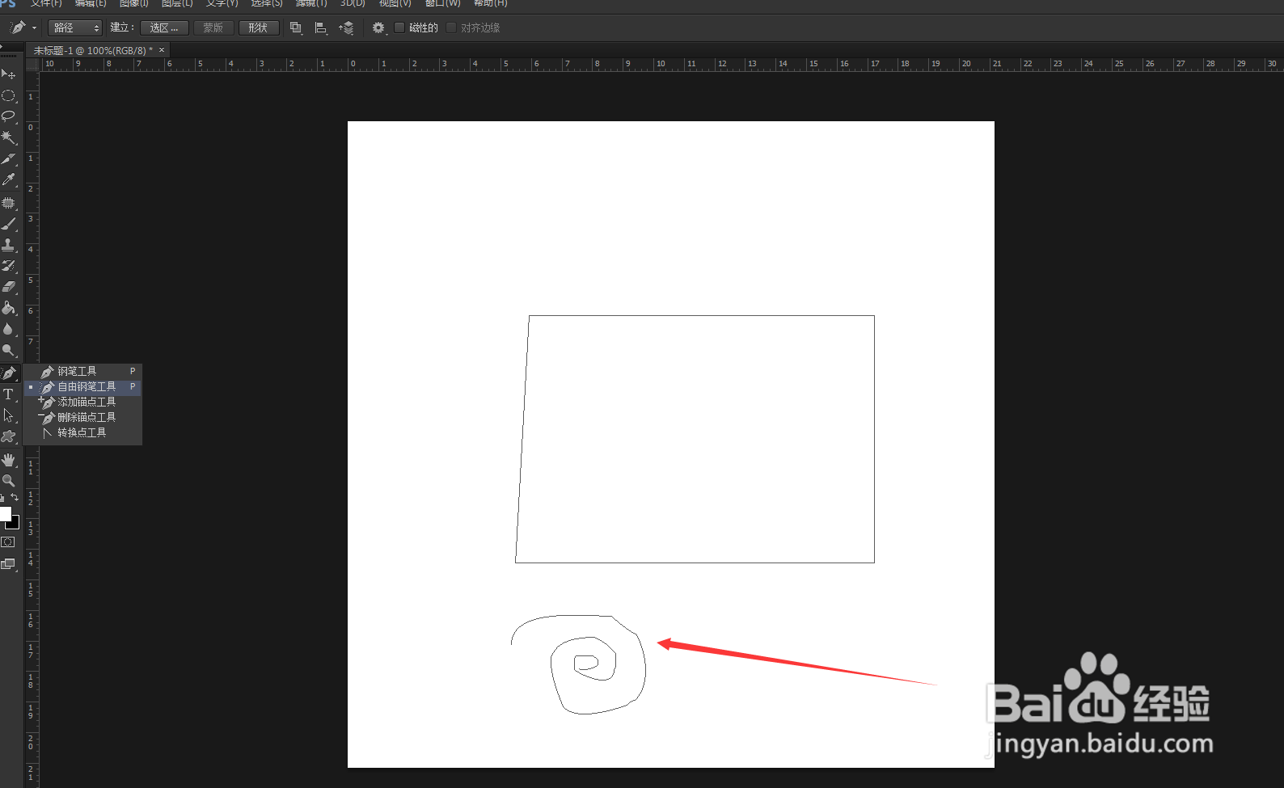Open gear settings in options bar
Viewport: 1284px width, 788px height.
(x=378, y=27)
